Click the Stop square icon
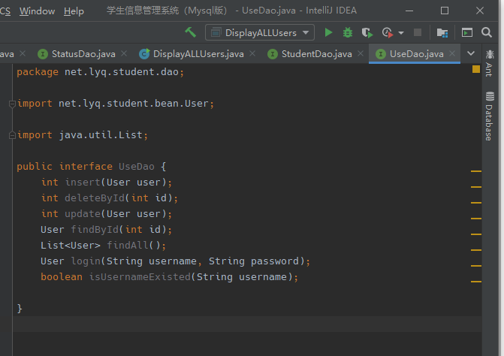This screenshot has height=356, width=504. (x=417, y=32)
